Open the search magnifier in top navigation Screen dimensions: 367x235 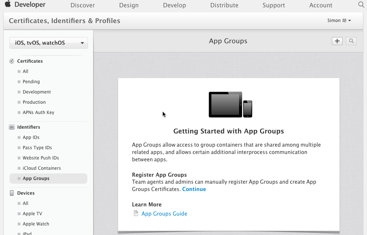pyautogui.click(x=361, y=4)
